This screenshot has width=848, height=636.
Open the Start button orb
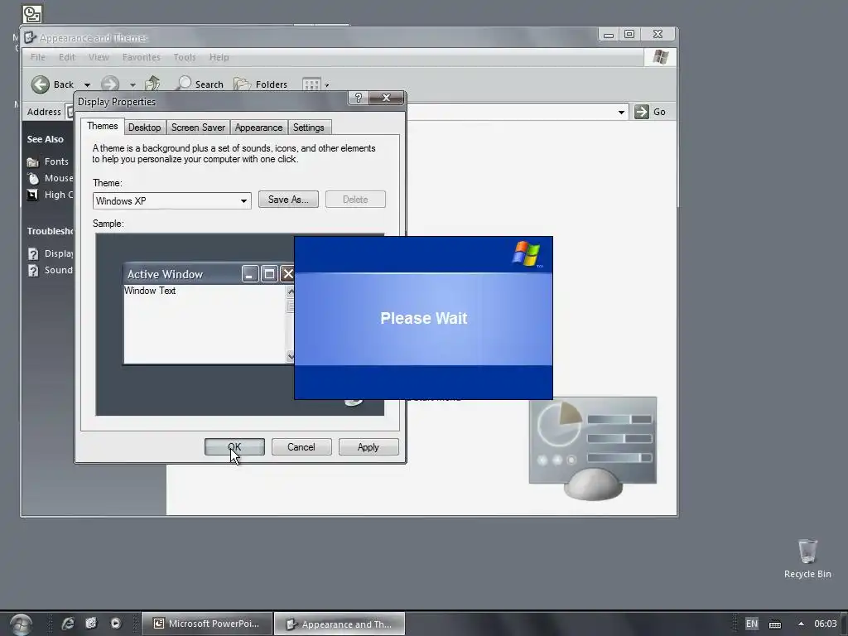[x=21, y=624]
